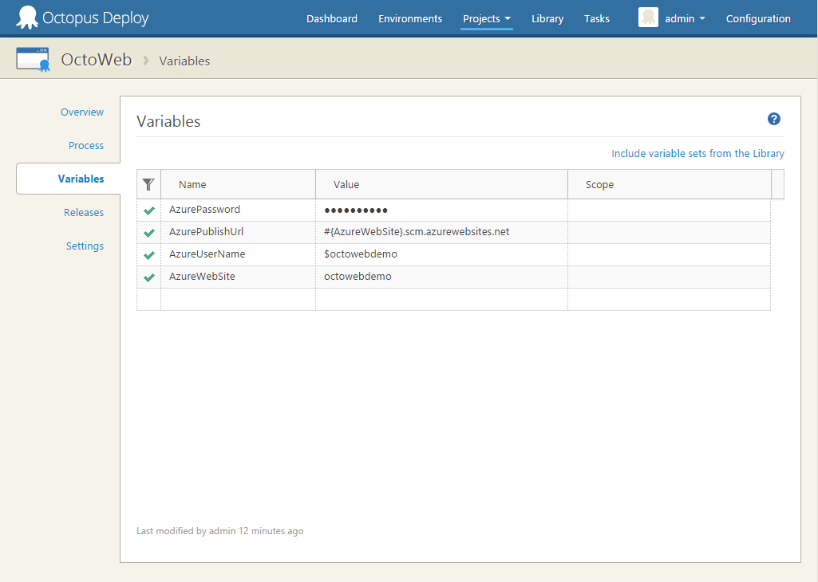Viewport: 818px width, 582px height.
Task: Click the OctoWeb breadcrumb link
Action: click(97, 60)
